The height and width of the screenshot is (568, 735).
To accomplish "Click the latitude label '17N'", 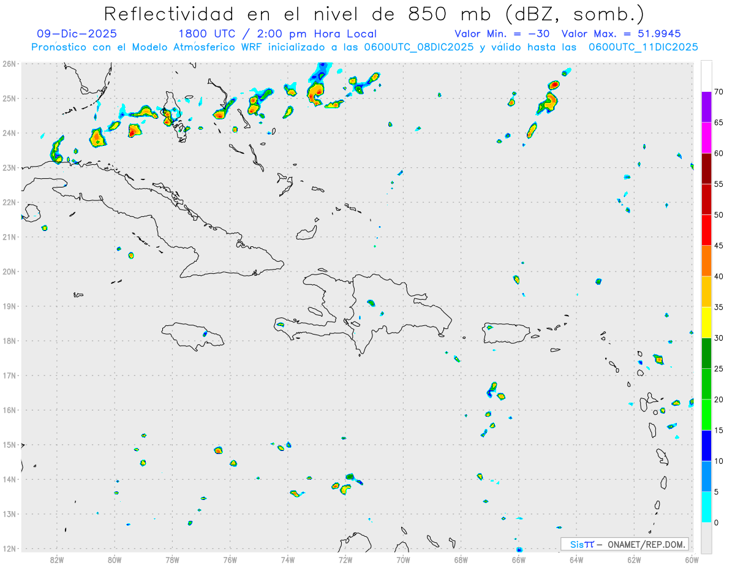I will point(9,375).
